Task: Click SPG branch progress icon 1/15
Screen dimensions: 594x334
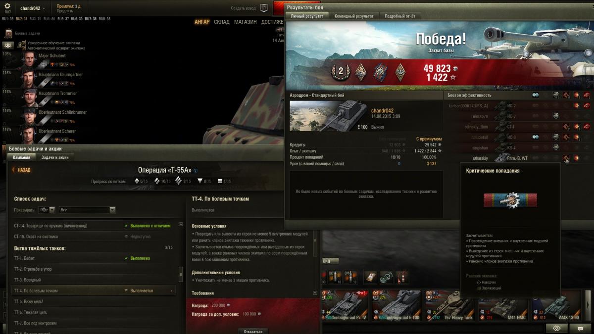Action: [x=220, y=181]
